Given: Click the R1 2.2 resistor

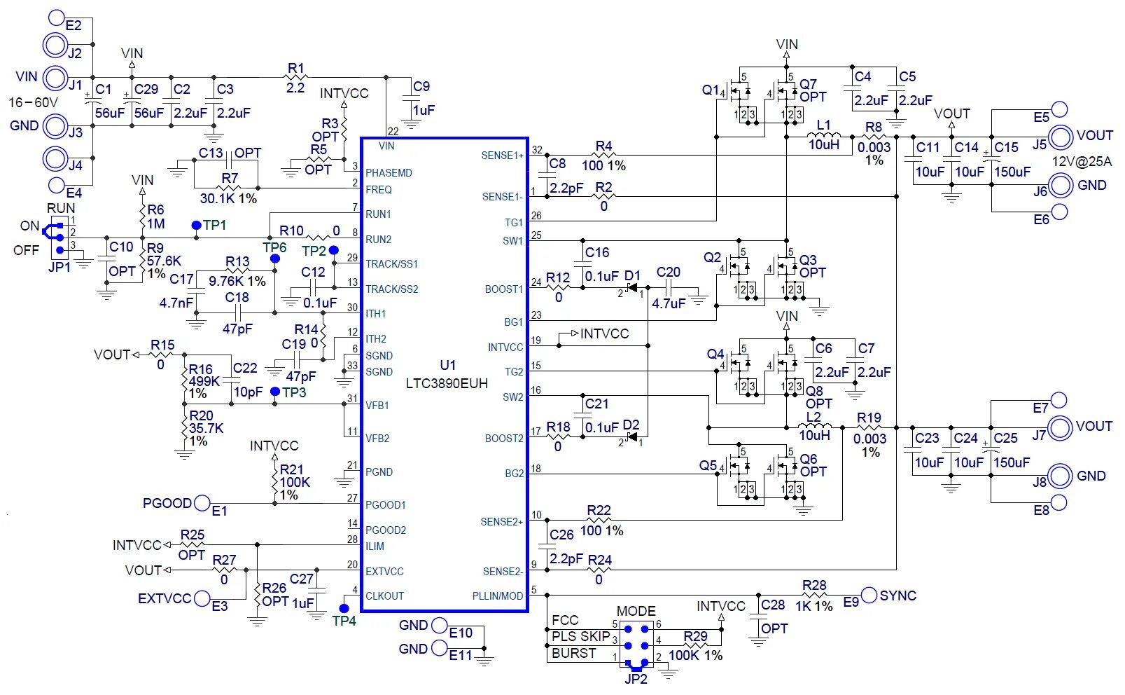Looking at the screenshot, I should point(296,77).
